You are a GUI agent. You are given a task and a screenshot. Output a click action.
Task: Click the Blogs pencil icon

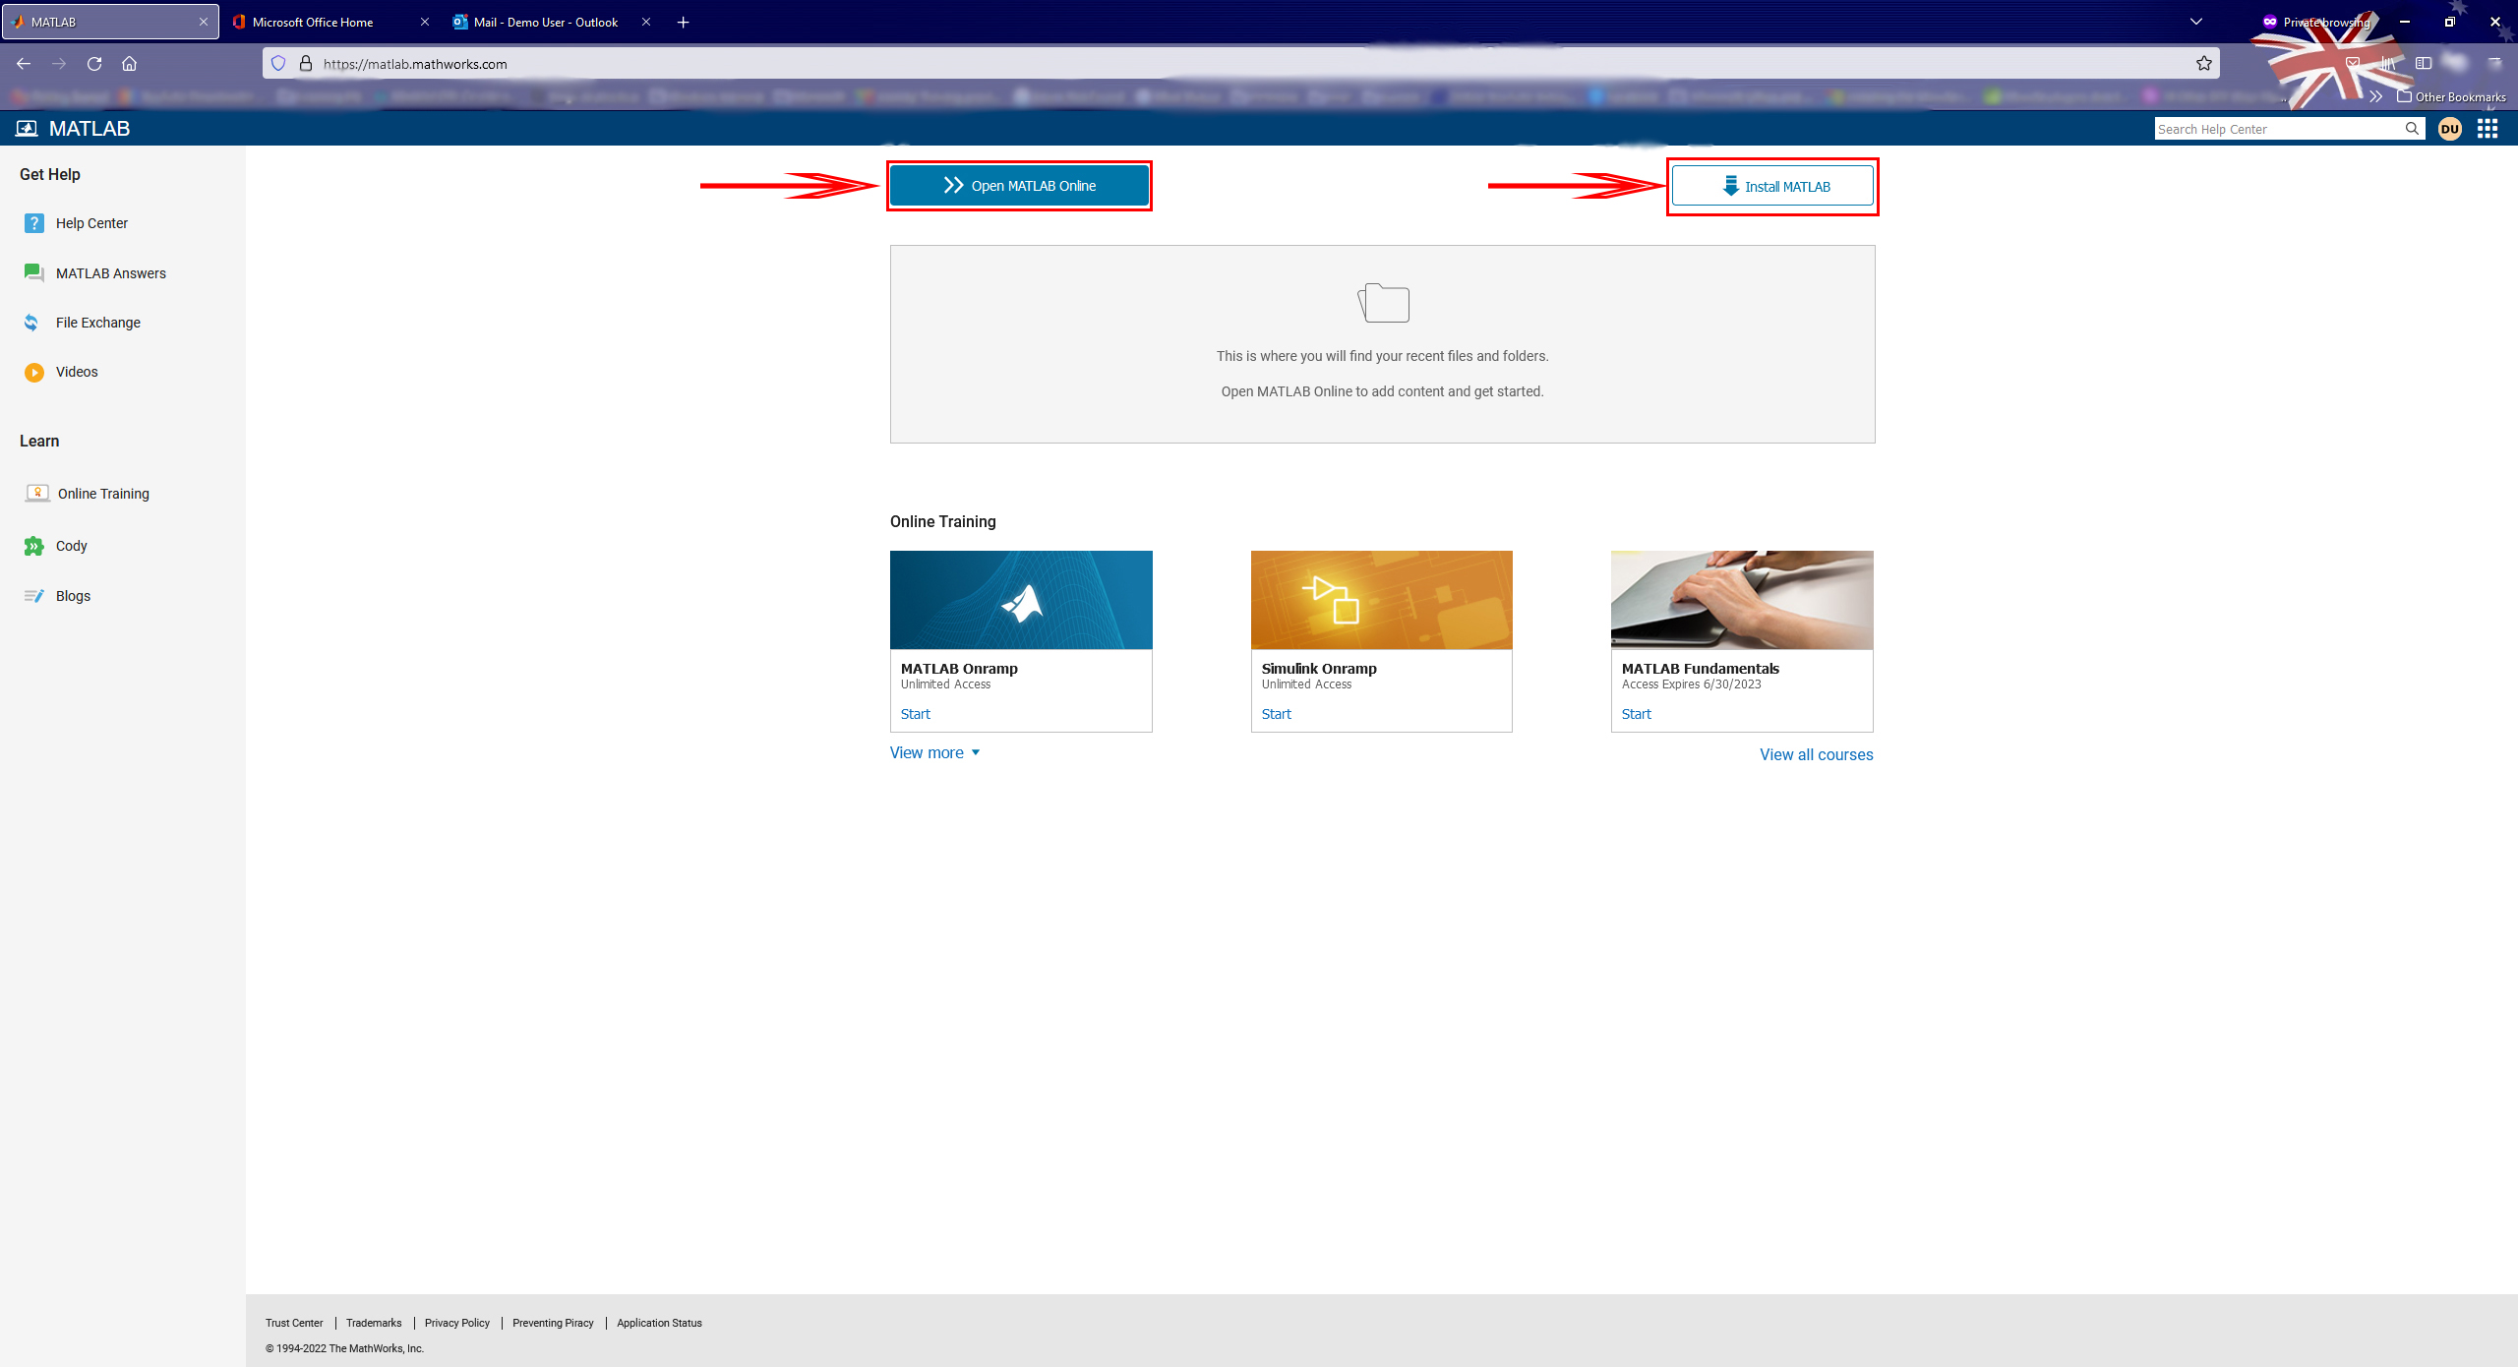(34, 596)
